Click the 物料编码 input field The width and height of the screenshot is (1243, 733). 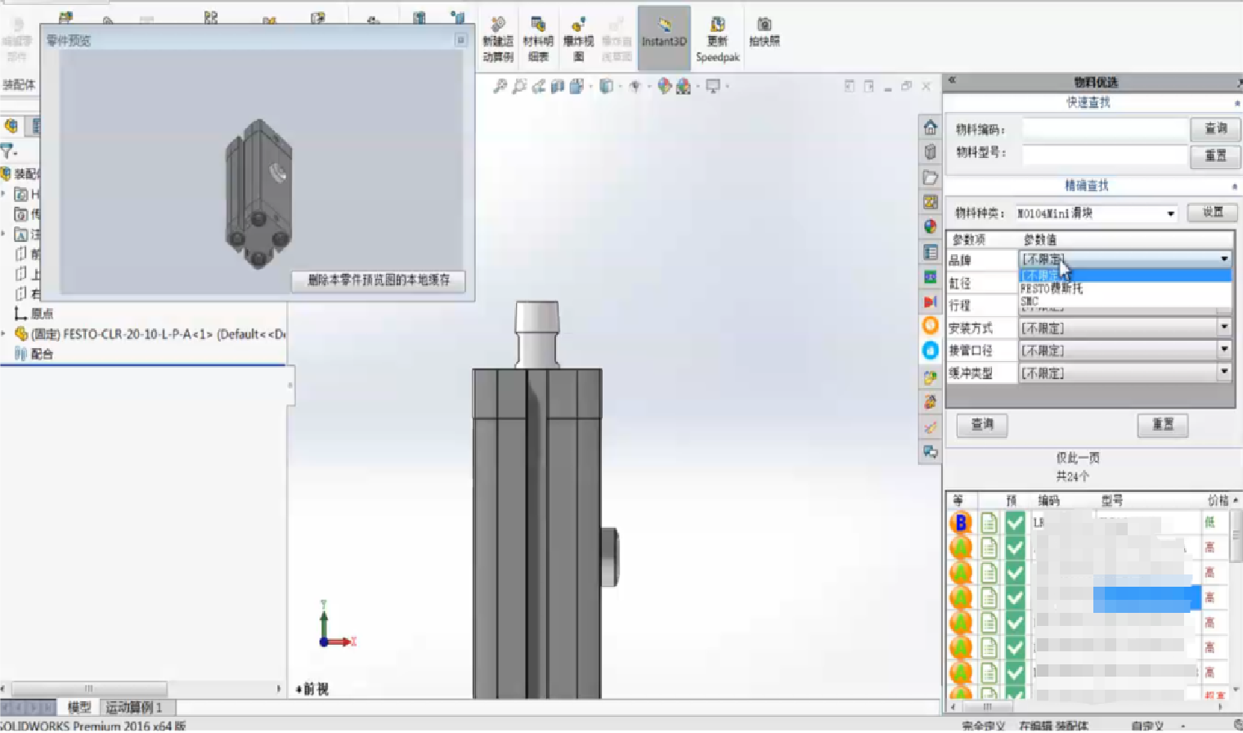coord(1105,128)
